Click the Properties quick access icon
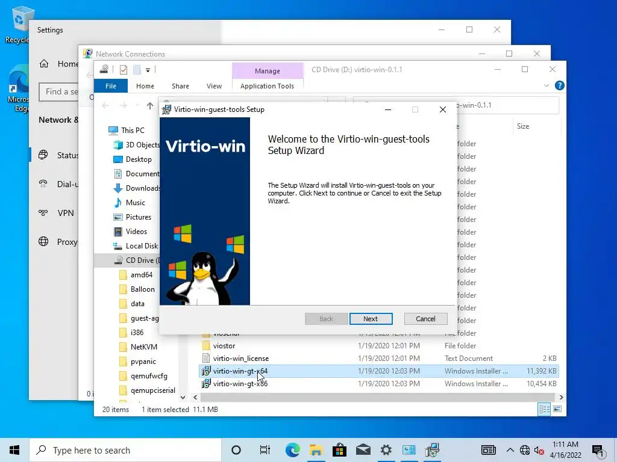This screenshot has height=462, width=617. coord(124,70)
